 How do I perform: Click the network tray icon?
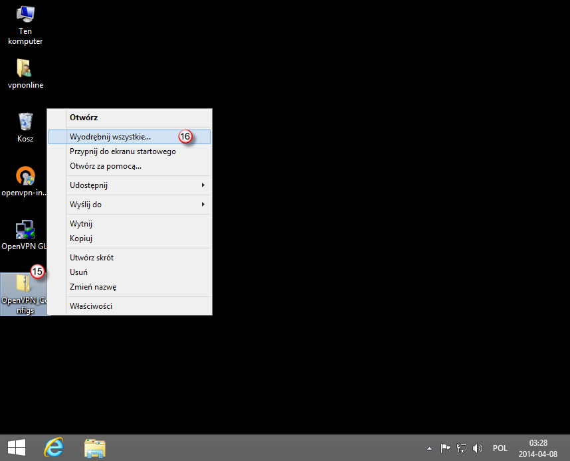(462, 448)
